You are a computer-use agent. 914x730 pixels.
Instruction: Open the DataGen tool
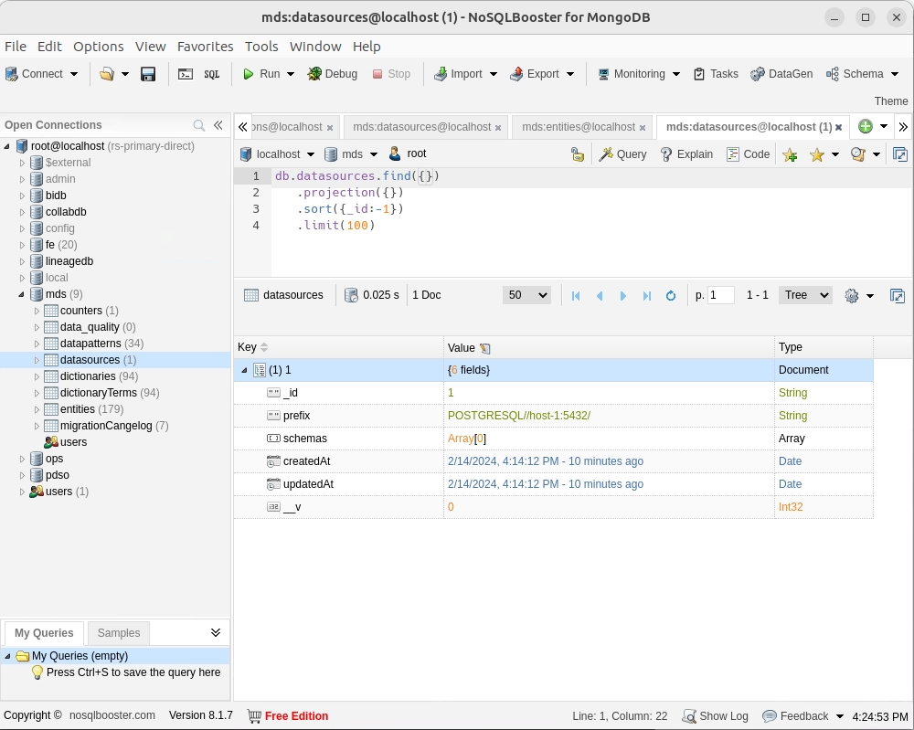[781, 74]
